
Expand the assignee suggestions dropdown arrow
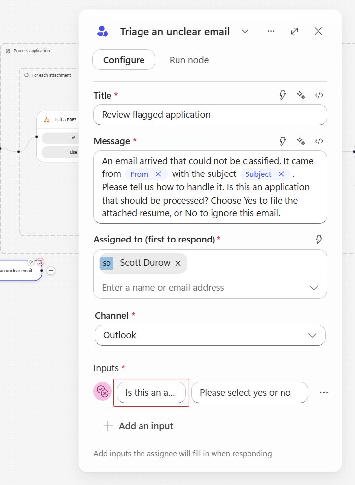[314, 288]
